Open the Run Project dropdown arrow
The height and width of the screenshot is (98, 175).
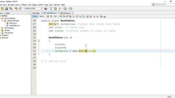coord(62,8)
